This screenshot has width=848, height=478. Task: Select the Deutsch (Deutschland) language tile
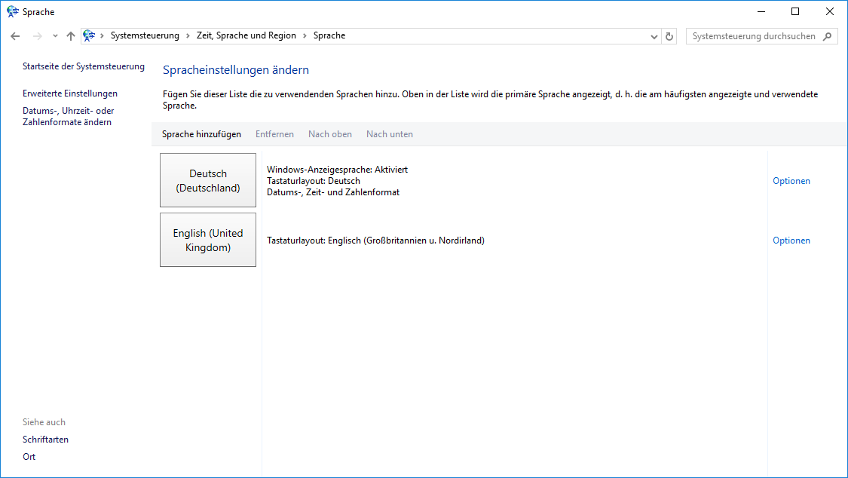tap(208, 180)
